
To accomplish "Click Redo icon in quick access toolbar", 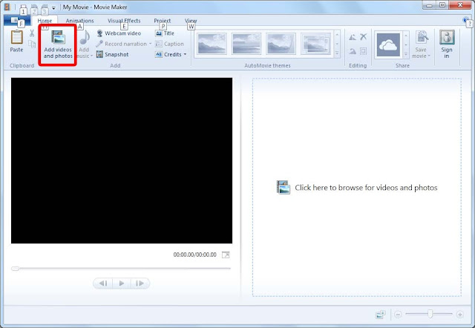I will point(45,7).
